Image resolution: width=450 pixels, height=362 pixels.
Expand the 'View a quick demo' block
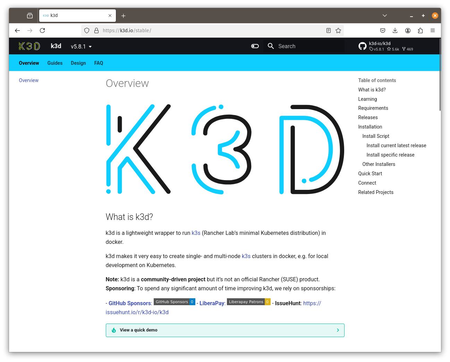(x=225, y=330)
